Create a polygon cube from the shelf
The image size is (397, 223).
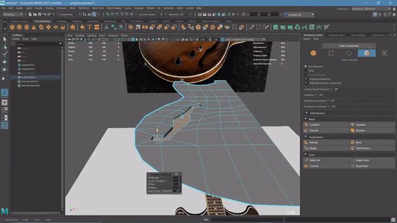pyautogui.click(x=19, y=27)
